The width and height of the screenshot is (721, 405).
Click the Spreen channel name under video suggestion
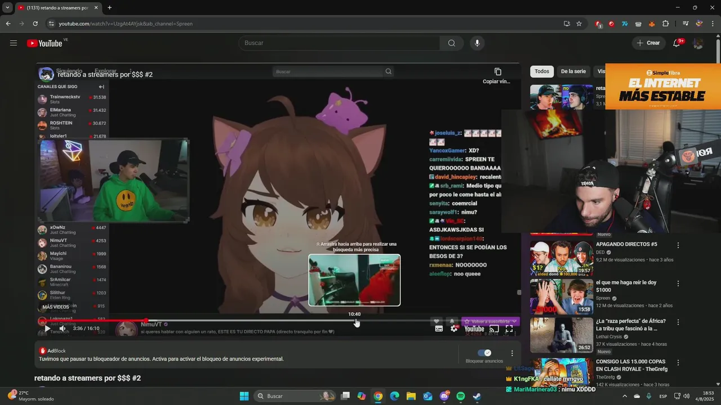[603, 298]
